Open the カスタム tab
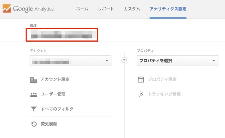The image size is (225, 138). pos(132,9)
